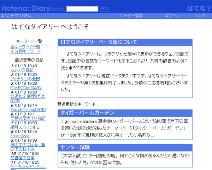The width and height of the screenshot is (212, 170).
Task: Open 普通指定禁煙6号車 D,E席 diary link
Action: [x=28, y=98]
